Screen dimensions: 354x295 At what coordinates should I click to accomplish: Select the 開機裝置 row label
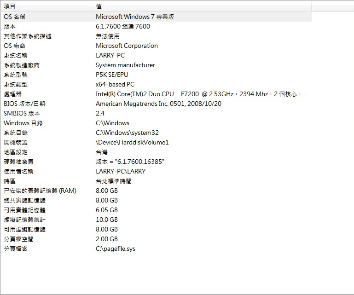tap(16, 143)
